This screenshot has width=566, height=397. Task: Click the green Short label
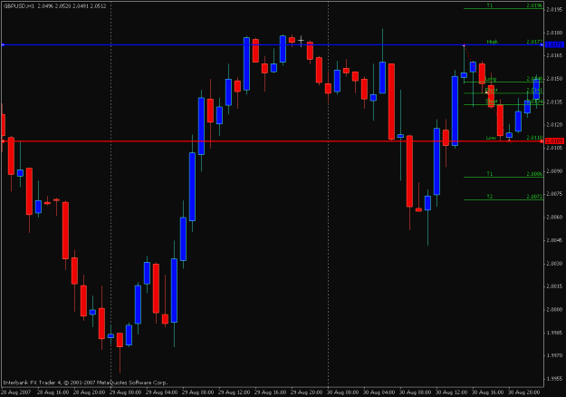tap(491, 102)
